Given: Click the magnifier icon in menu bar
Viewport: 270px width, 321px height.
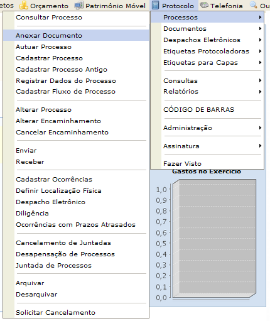Looking at the screenshot, I should 253,5.
